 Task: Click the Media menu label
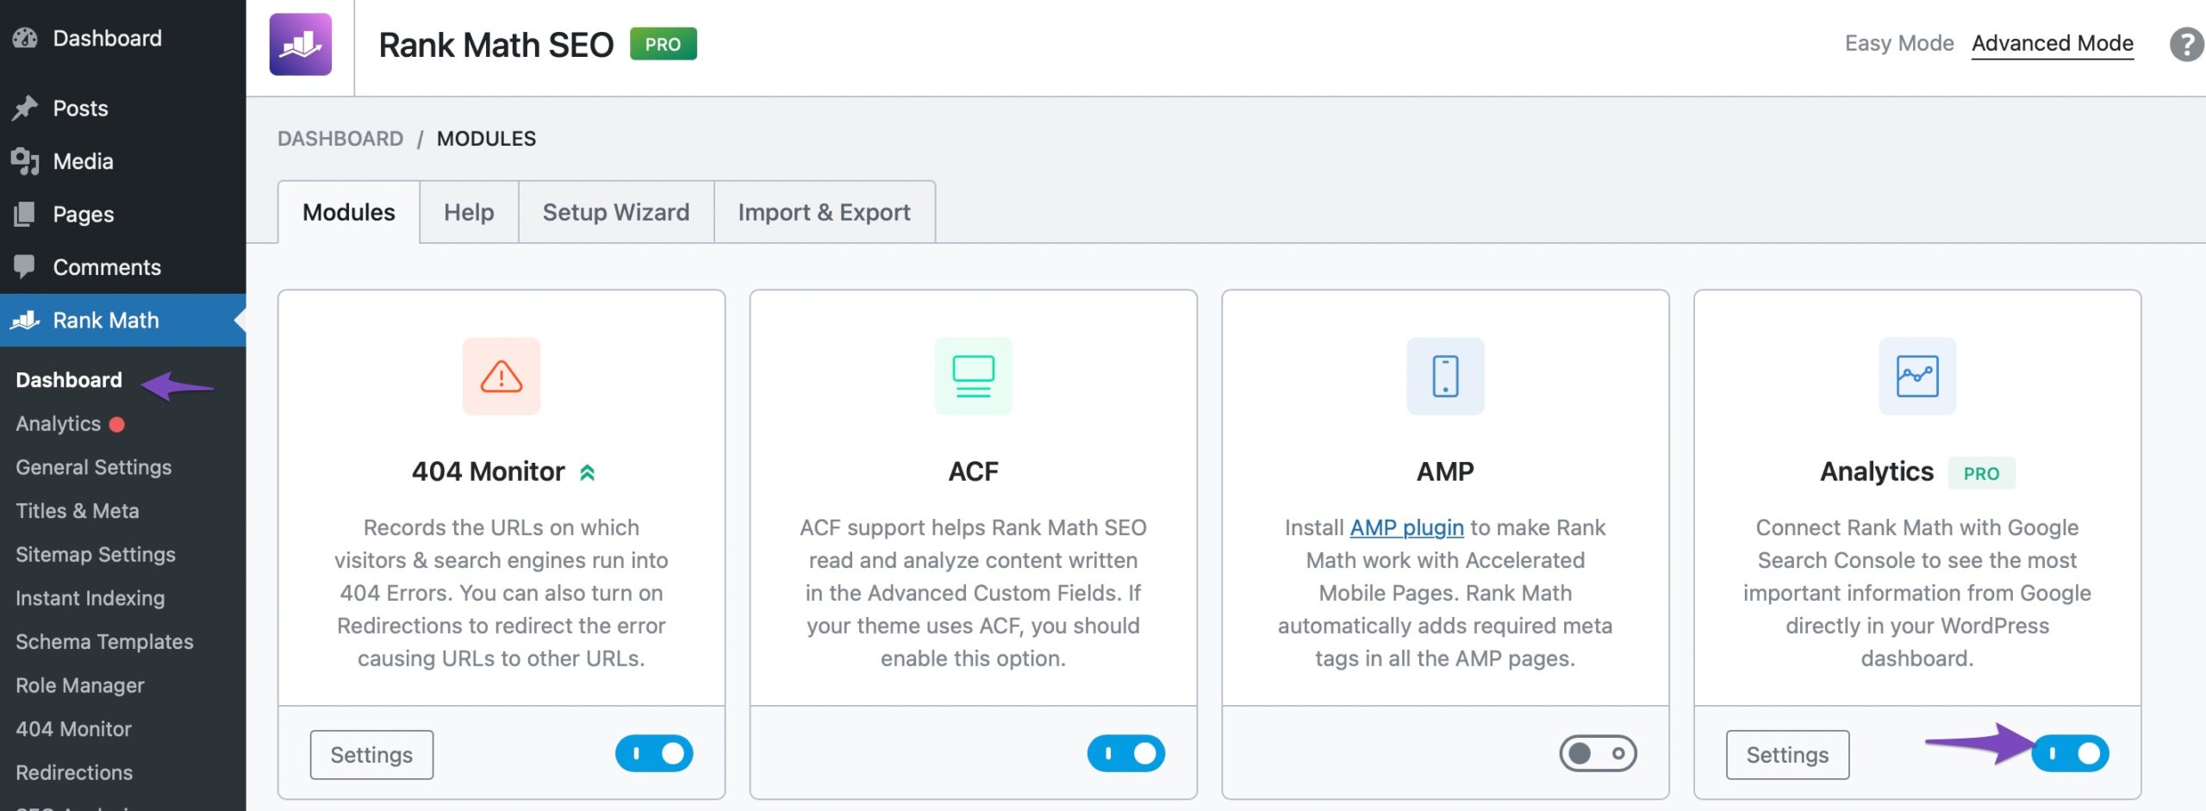pyautogui.click(x=83, y=161)
